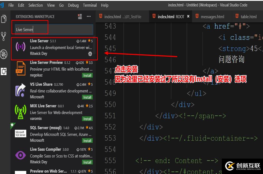
Task: Click the Live Server extension logo
Action: coord(20,47)
